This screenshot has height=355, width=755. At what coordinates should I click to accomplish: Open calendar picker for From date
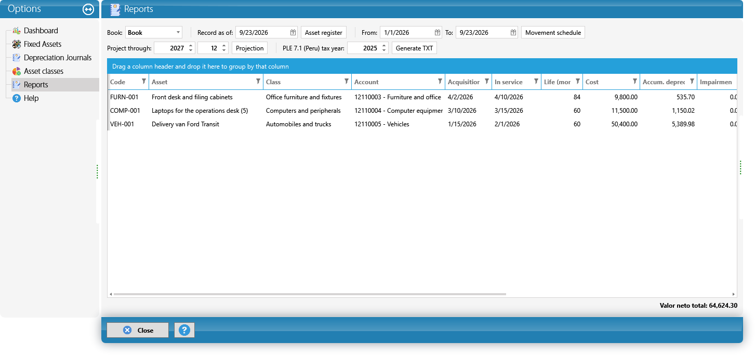pos(438,32)
